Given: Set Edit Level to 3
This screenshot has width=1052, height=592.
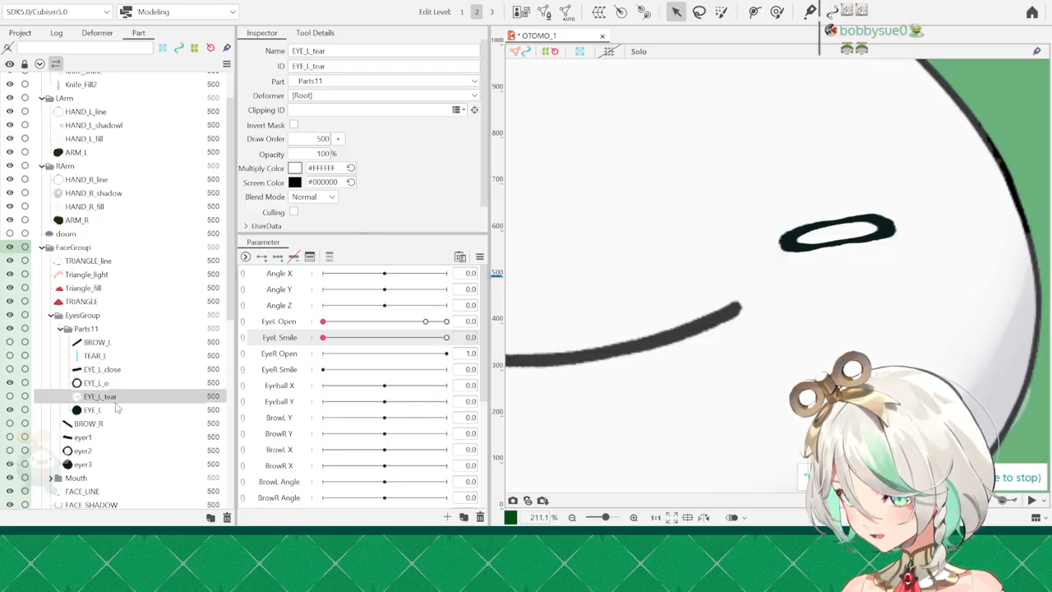Looking at the screenshot, I should click(491, 12).
